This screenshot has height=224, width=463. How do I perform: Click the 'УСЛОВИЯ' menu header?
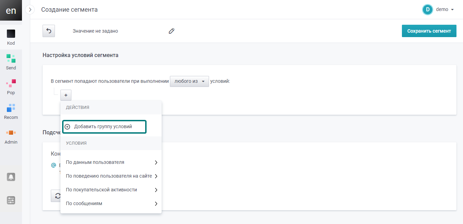[76, 143]
